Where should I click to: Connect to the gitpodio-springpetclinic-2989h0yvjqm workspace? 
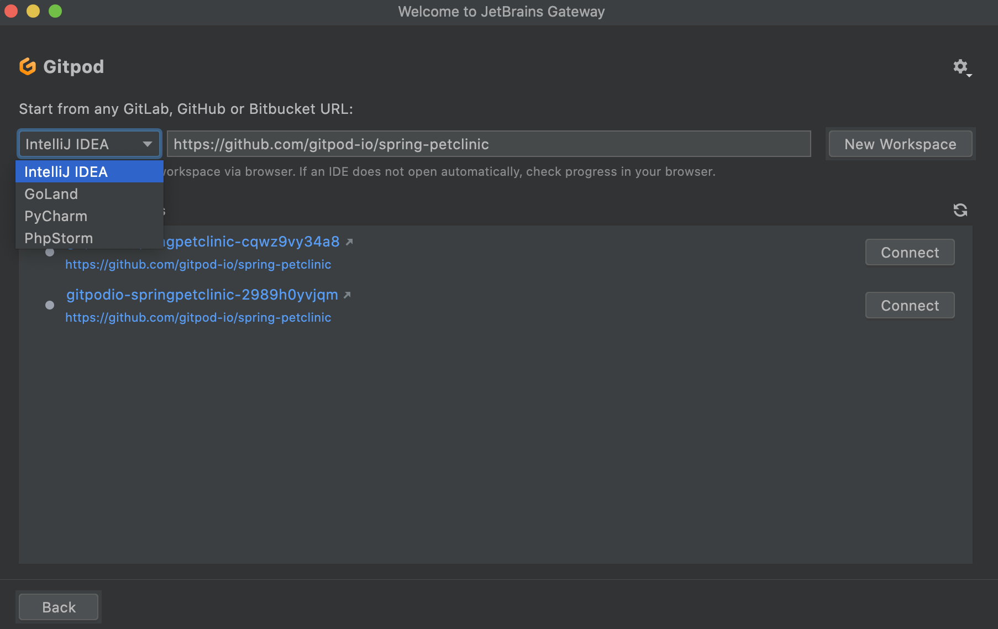909,305
